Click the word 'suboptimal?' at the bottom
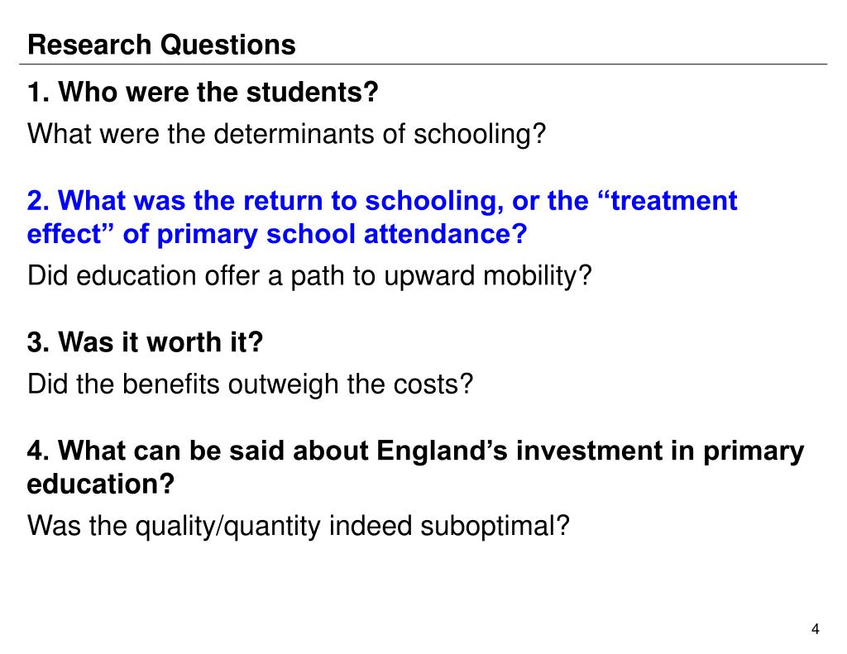Screen dimensions: 847x654 tap(495, 526)
